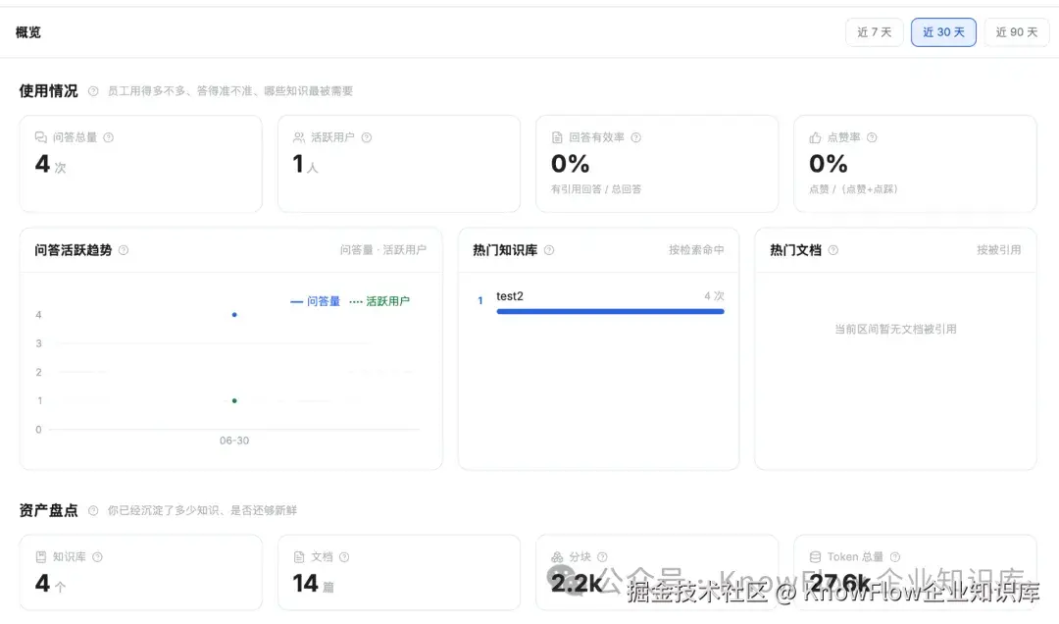Image resolution: width=1059 pixels, height=624 pixels.
Task: Click the 使用情况 section heading
Action: click(x=49, y=91)
